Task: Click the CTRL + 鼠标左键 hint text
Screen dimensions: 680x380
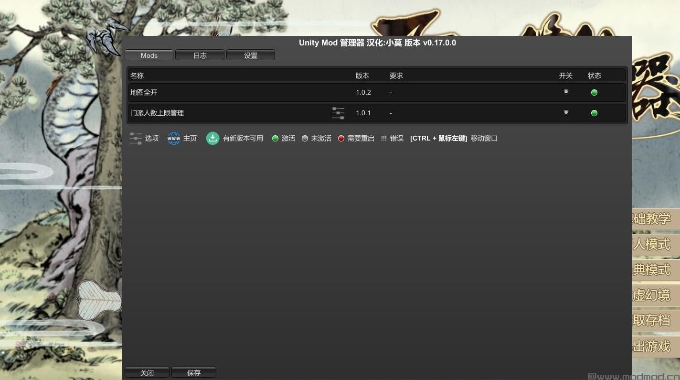Action: pyautogui.click(x=438, y=139)
